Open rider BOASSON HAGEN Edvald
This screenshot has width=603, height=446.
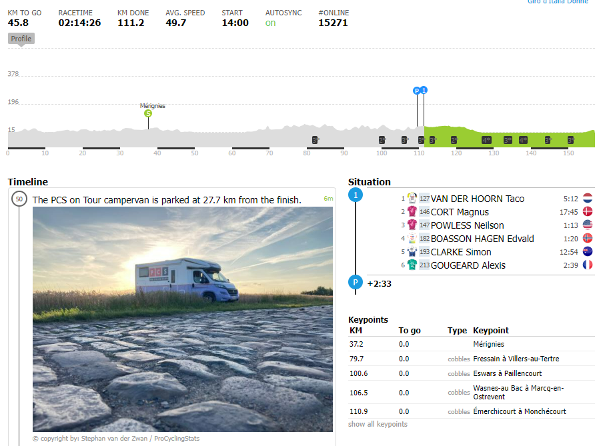pos(482,239)
